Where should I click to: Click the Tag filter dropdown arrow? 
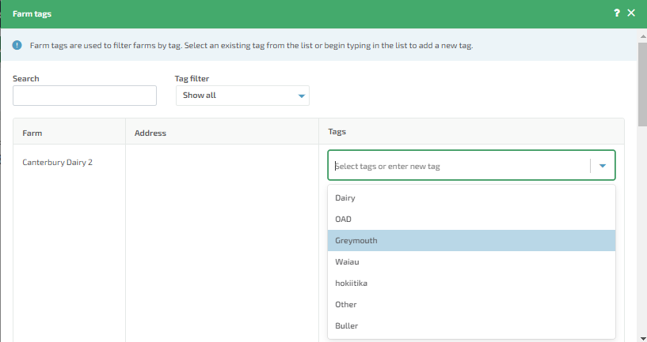point(302,96)
